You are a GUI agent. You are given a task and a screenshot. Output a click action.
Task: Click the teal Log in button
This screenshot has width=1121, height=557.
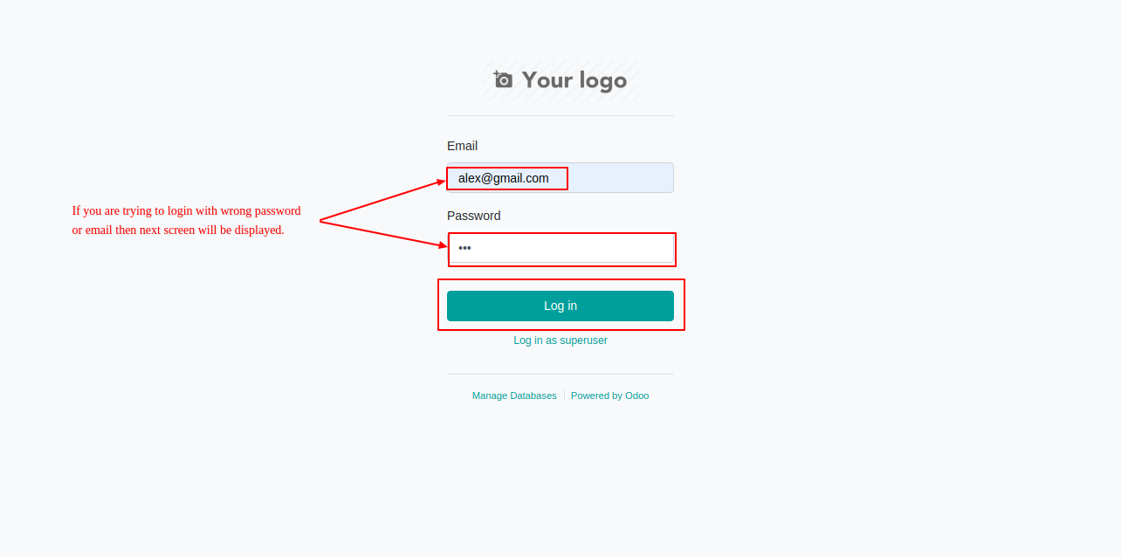(x=560, y=306)
